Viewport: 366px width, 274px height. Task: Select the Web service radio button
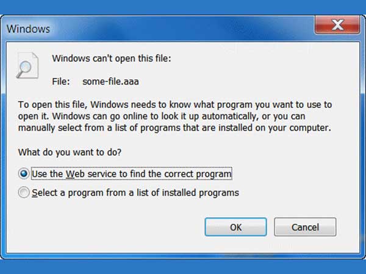(24, 174)
